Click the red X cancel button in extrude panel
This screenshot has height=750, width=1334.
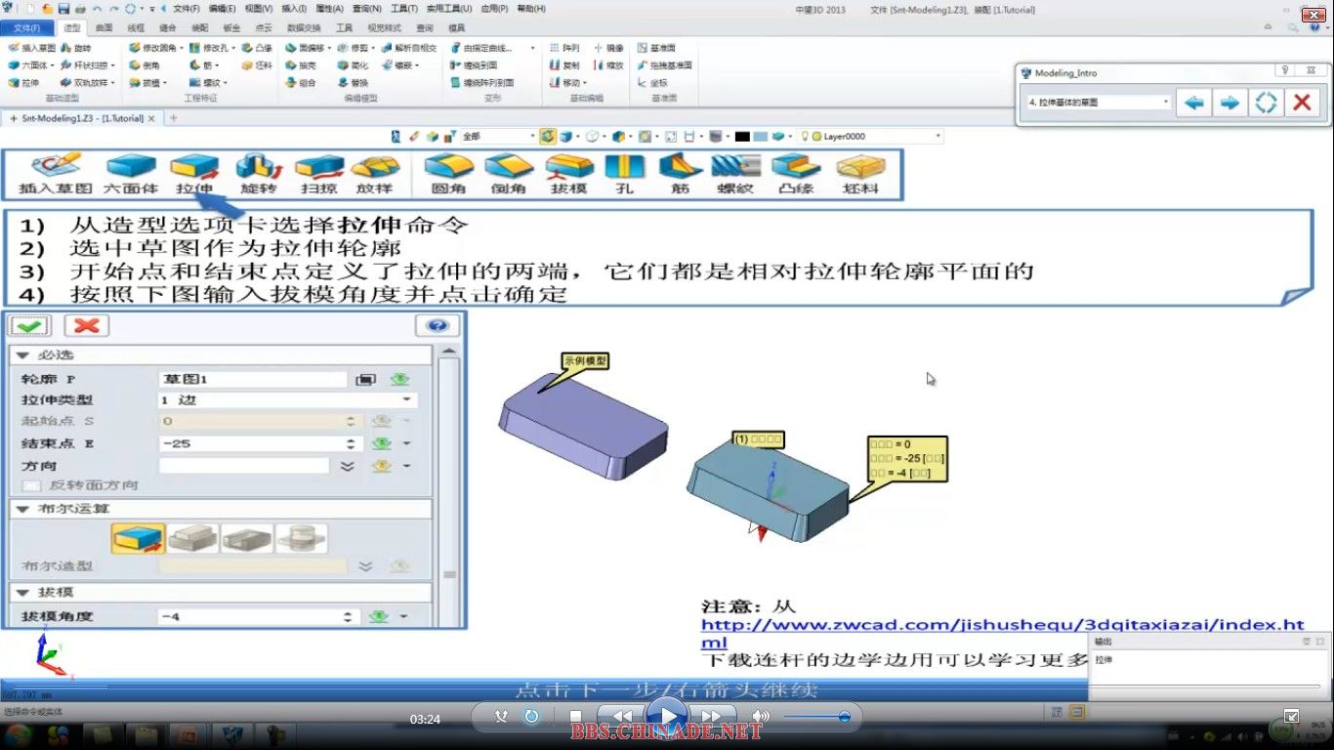tap(87, 326)
